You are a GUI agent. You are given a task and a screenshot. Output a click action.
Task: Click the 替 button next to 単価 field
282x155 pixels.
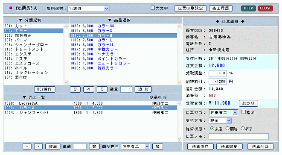pos(94,146)
